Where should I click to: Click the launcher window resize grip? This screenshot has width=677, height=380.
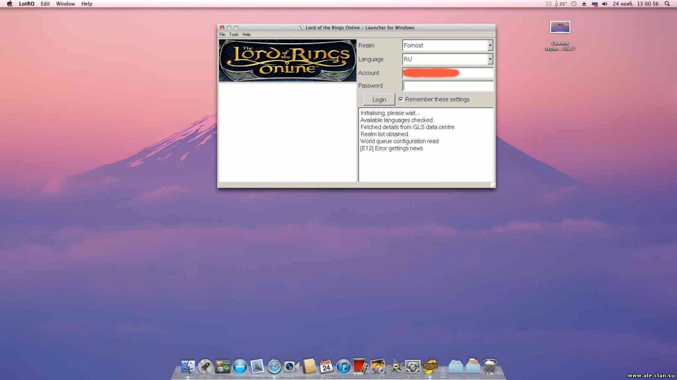pyautogui.click(x=492, y=185)
